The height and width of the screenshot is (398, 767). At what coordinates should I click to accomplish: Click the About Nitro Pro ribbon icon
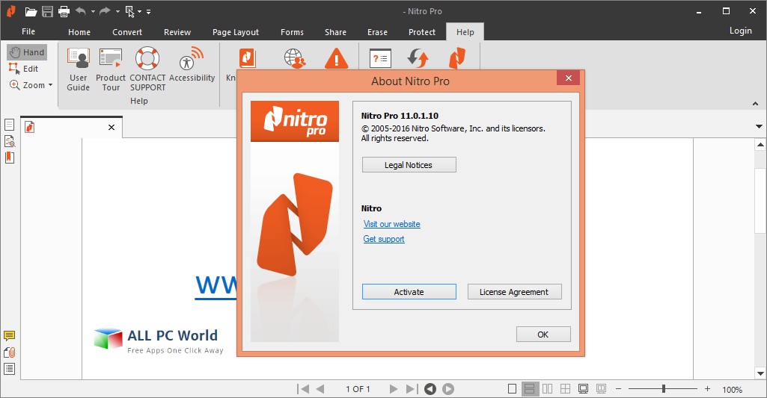(x=457, y=57)
